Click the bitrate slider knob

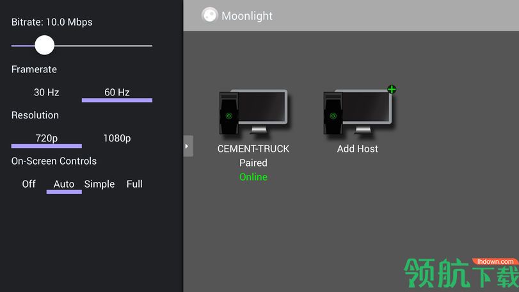(44, 45)
